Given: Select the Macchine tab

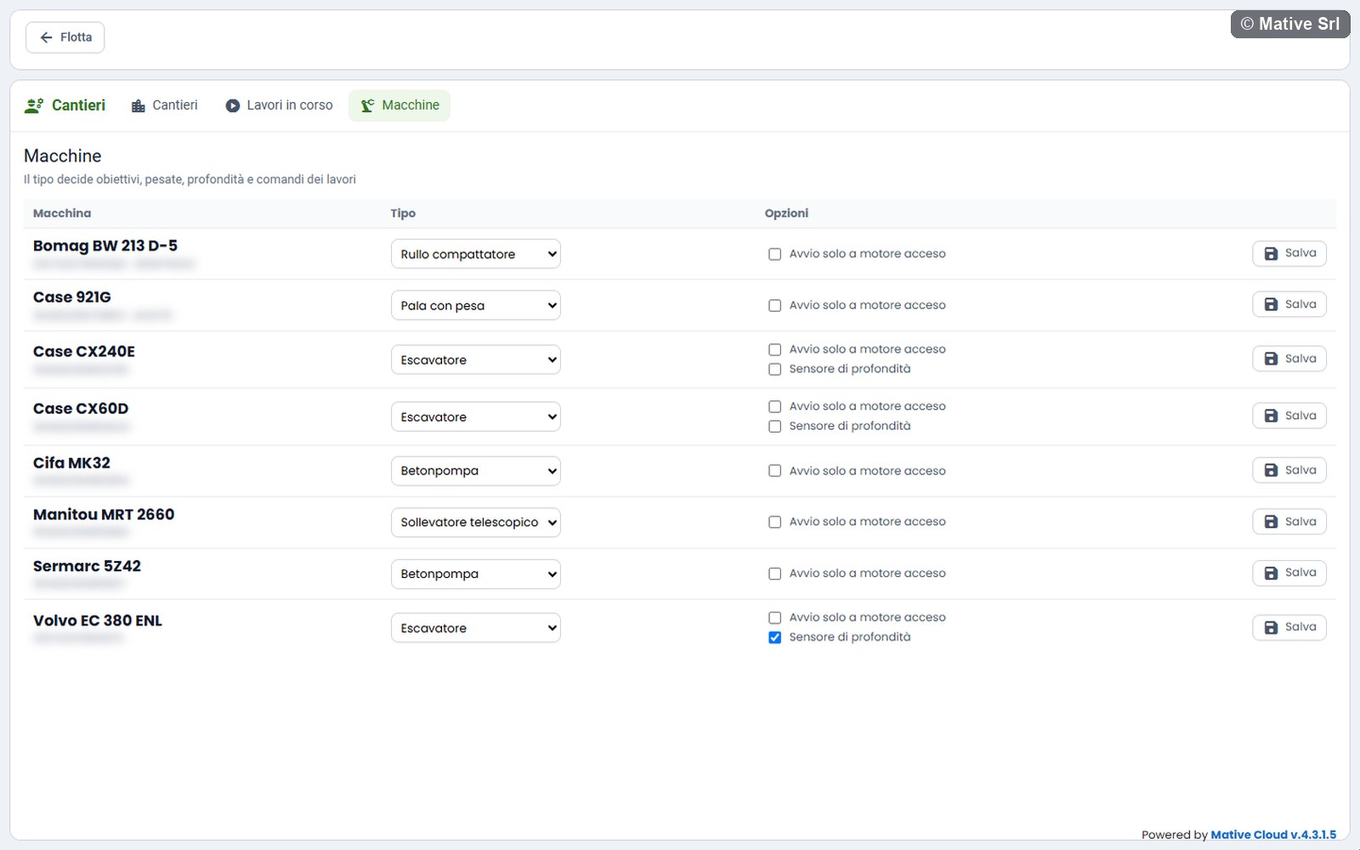Looking at the screenshot, I should (399, 105).
